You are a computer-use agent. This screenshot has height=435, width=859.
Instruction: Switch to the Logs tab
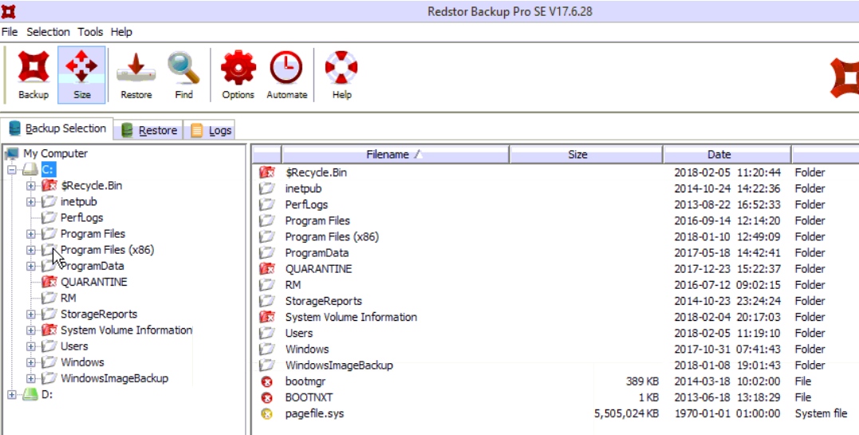pos(211,130)
